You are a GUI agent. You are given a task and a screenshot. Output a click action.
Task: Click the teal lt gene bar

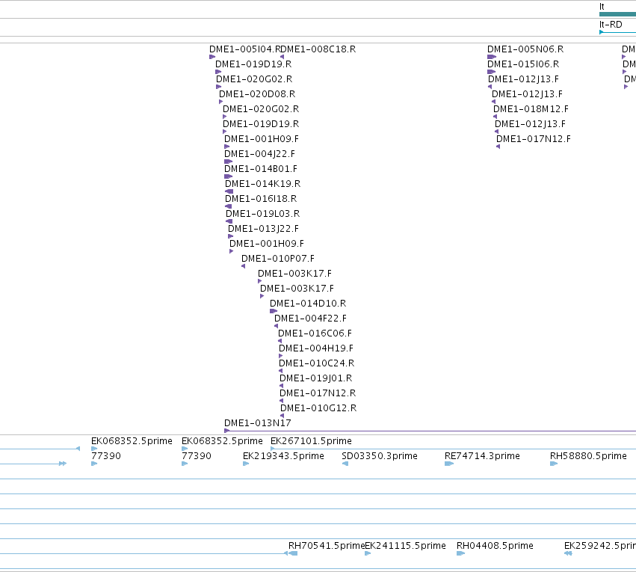coord(617,14)
